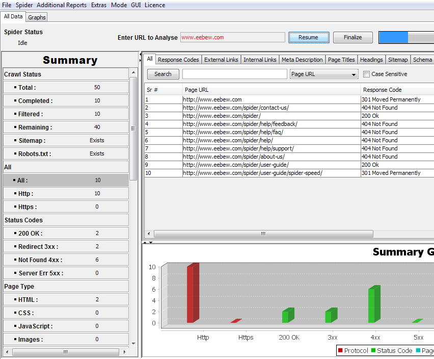Select the 200 OK status row
This screenshot has height=359, width=434.
66,233
